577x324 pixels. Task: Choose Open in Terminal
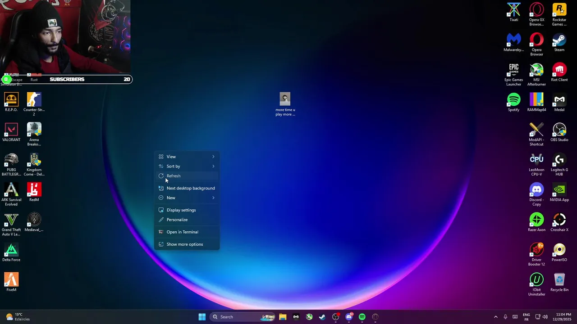tap(187, 232)
